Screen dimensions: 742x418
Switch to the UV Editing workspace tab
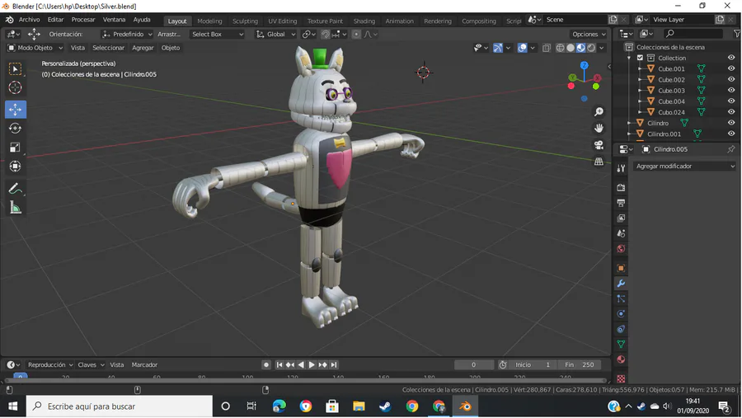(x=283, y=21)
